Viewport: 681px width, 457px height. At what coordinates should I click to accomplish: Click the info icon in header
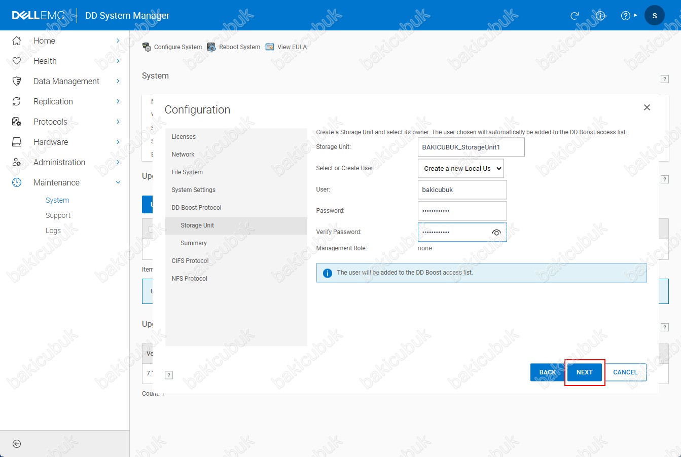pos(600,16)
